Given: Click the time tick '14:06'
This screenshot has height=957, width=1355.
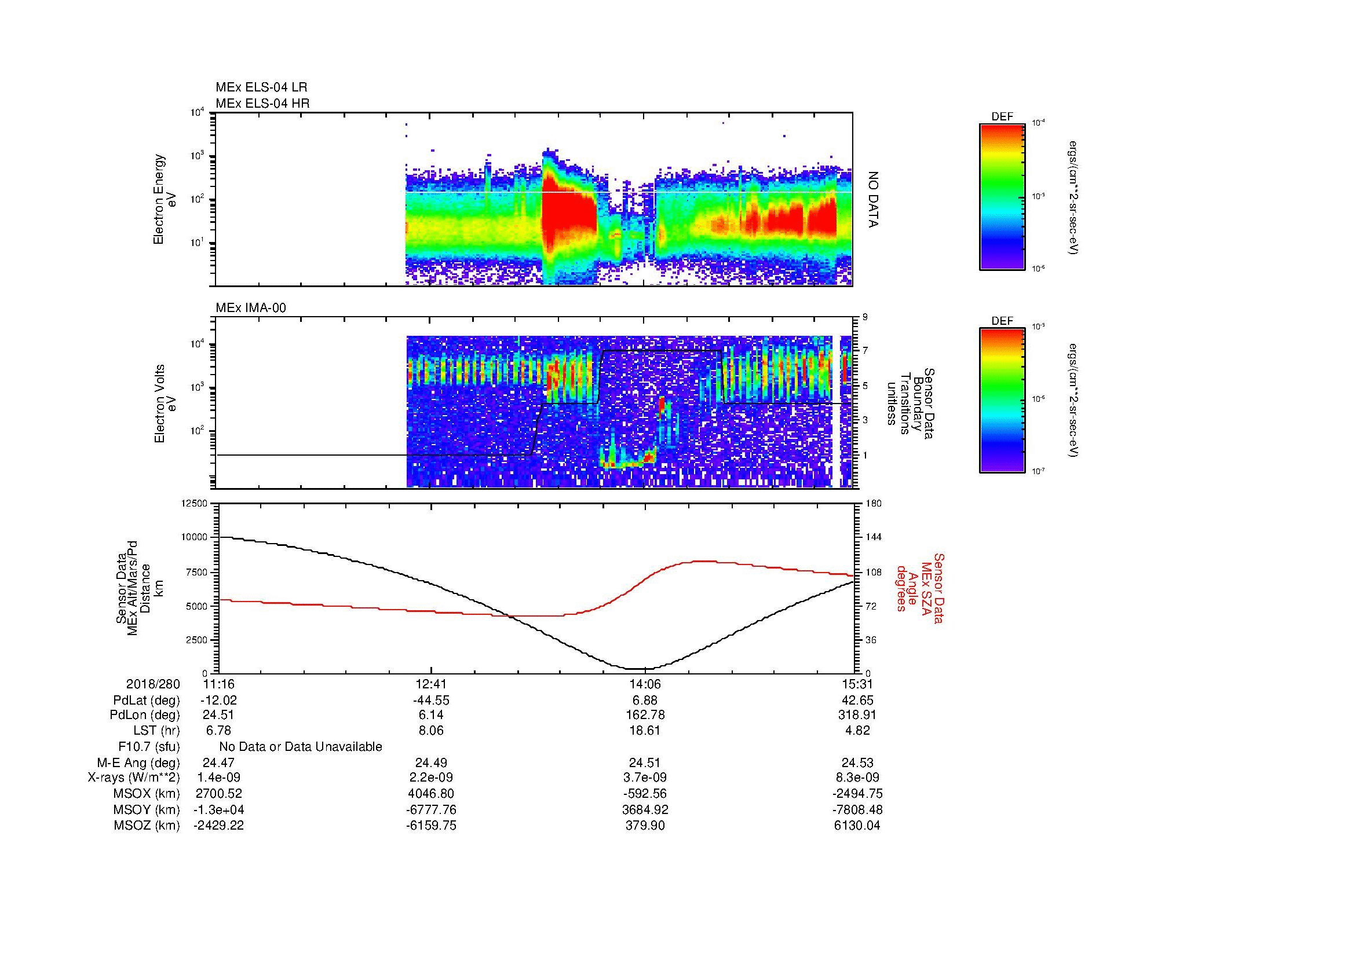Looking at the screenshot, I should [x=645, y=684].
